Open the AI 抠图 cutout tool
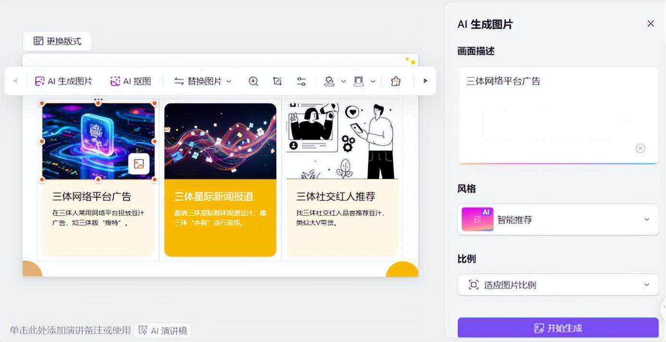The width and height of the screenshot is (666, 342). pos(131,81)
